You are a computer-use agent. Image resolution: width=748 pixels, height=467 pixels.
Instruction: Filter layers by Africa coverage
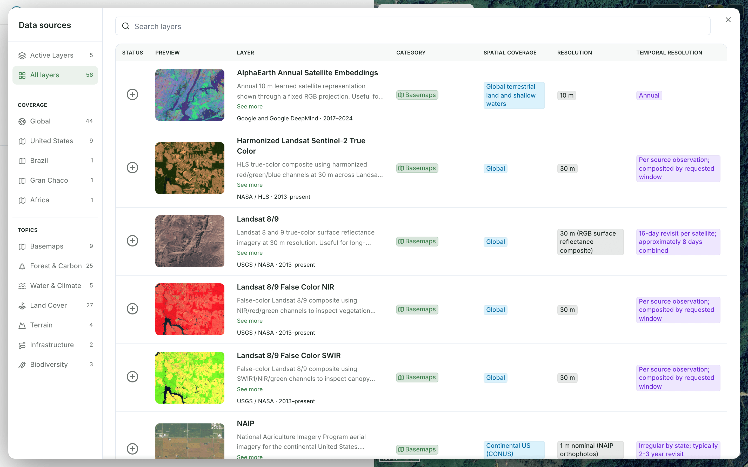point(55,200)
